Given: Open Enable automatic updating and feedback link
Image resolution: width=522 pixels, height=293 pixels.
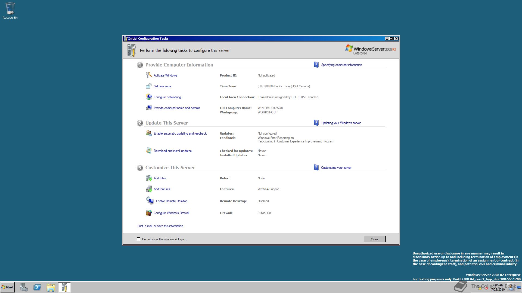Looking at the screenshot, I should pos(180,133).
